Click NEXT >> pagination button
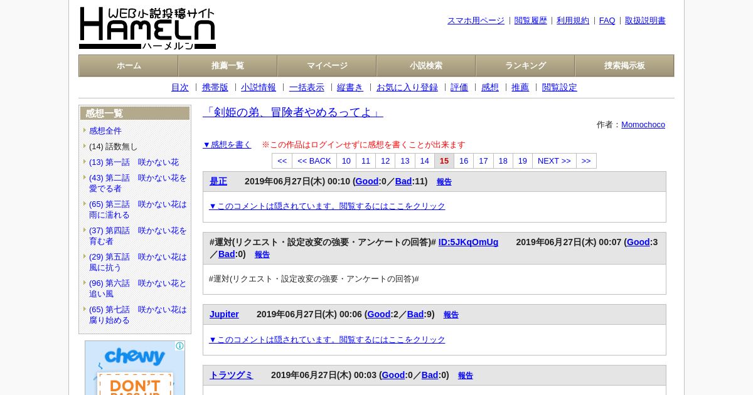Image resolution: width=753 pixels, height=395 pixels. [554, 161]
